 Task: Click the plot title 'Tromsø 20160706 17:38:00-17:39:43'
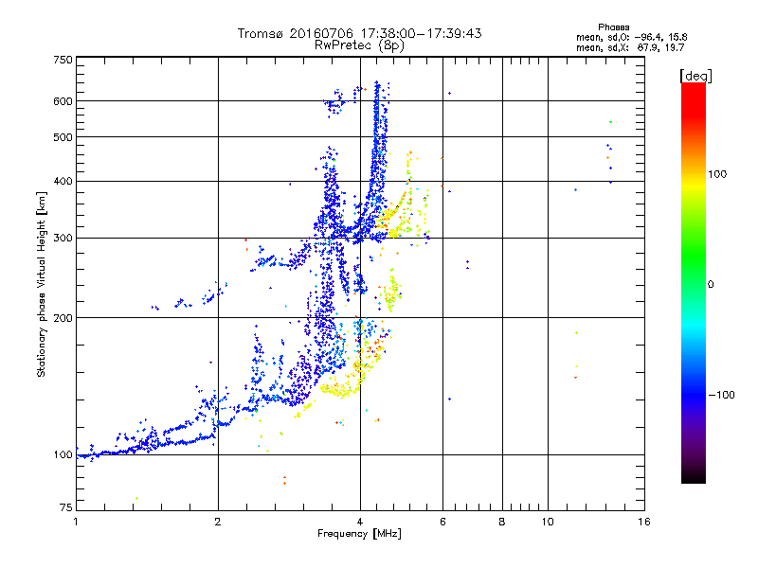[x=359, y=33]
